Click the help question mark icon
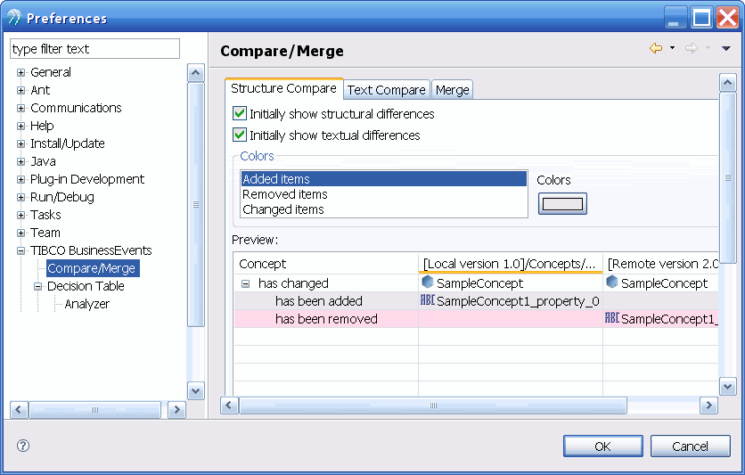 point(23,446)
